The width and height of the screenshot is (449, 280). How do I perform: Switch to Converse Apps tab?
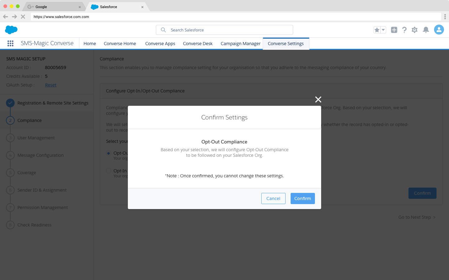click(x=160, y=44)
